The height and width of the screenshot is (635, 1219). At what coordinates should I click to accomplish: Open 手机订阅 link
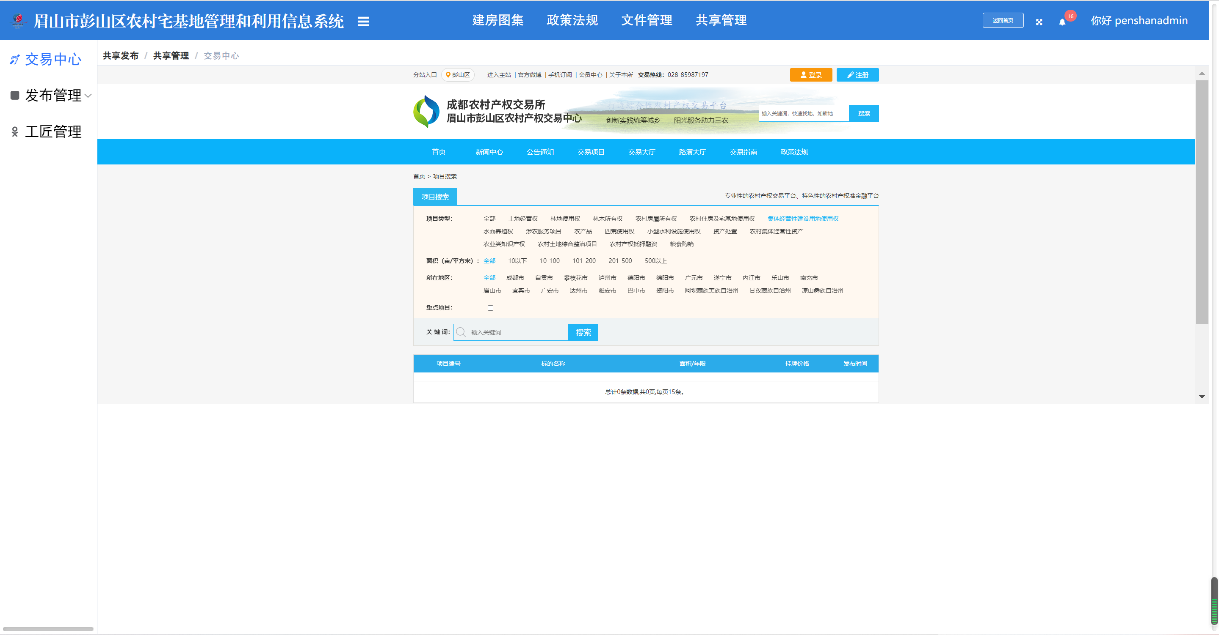tap(560, 75)
